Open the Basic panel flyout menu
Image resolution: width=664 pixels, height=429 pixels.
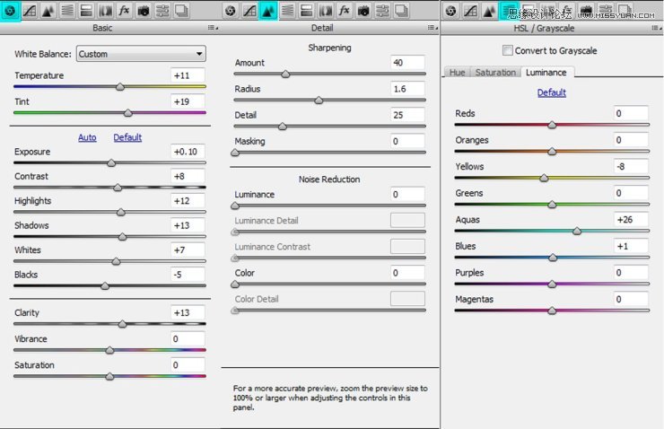coord(213,28)
